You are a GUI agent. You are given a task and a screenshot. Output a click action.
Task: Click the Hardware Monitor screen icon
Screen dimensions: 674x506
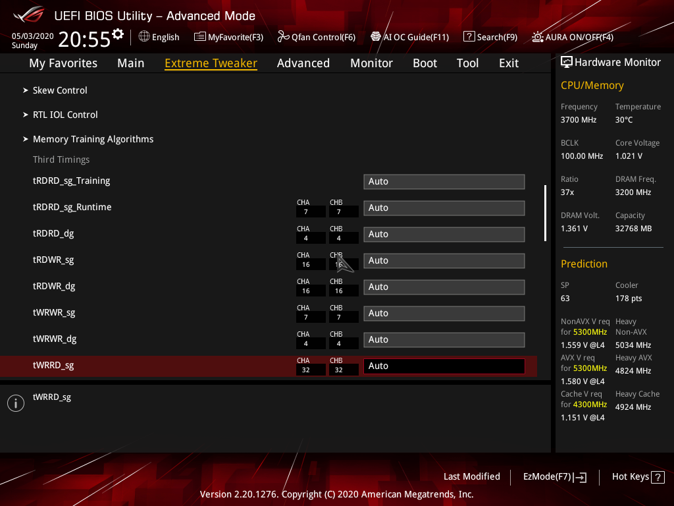[567, 63]
